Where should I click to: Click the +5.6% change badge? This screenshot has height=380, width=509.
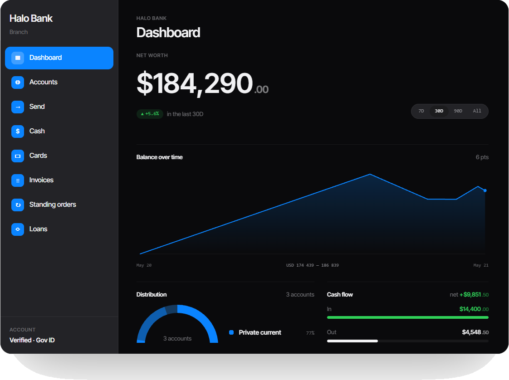pos(150,114)
